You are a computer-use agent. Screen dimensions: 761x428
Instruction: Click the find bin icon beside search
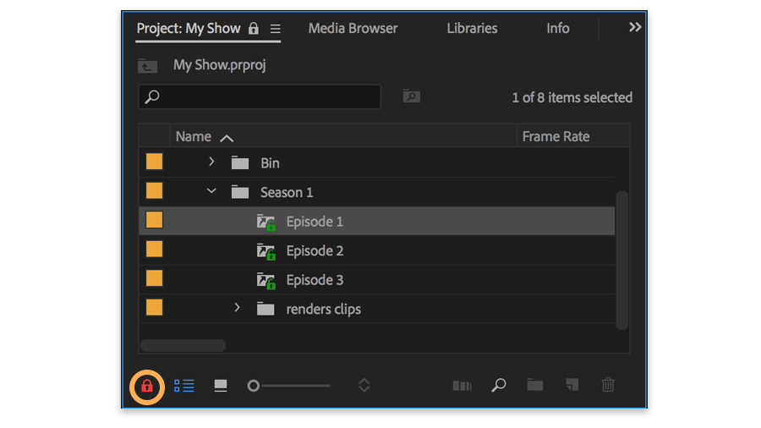click(411, 96)
